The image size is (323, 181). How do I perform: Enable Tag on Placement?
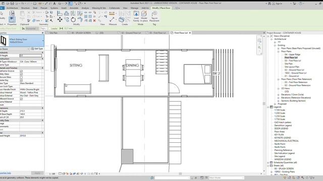pyautogui.click(x=154, y=17)
